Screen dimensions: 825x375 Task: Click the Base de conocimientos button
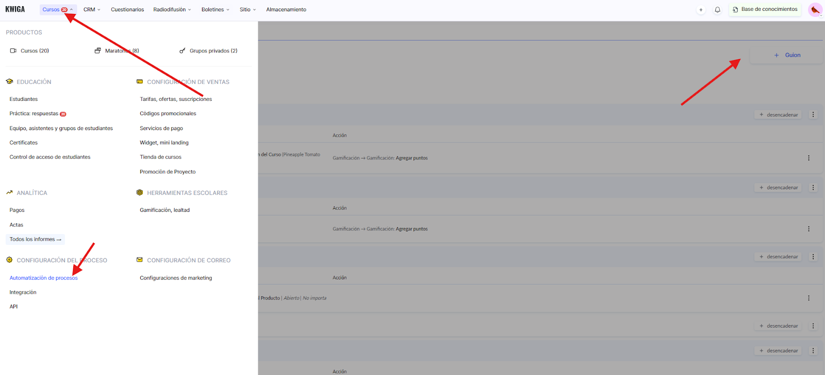(x=765, y=10)
